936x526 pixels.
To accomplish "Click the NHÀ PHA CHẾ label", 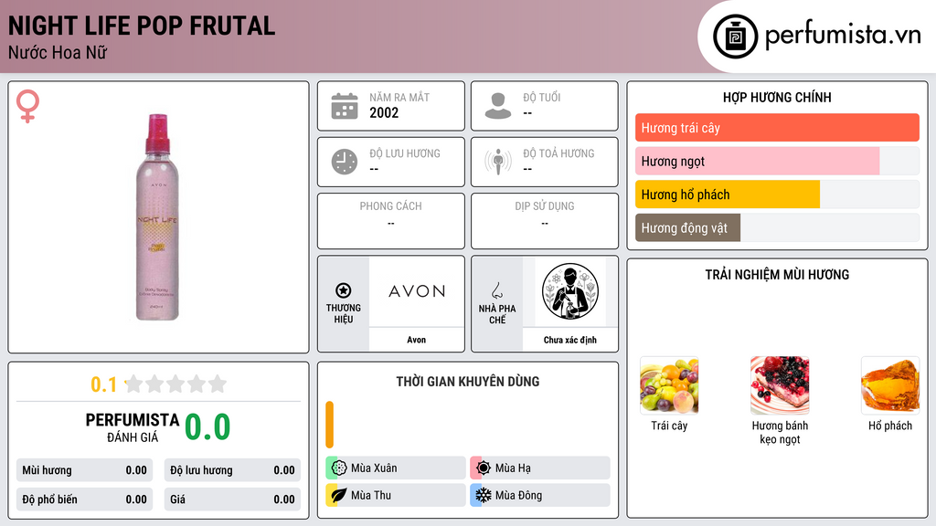I will tap(496, 314).
